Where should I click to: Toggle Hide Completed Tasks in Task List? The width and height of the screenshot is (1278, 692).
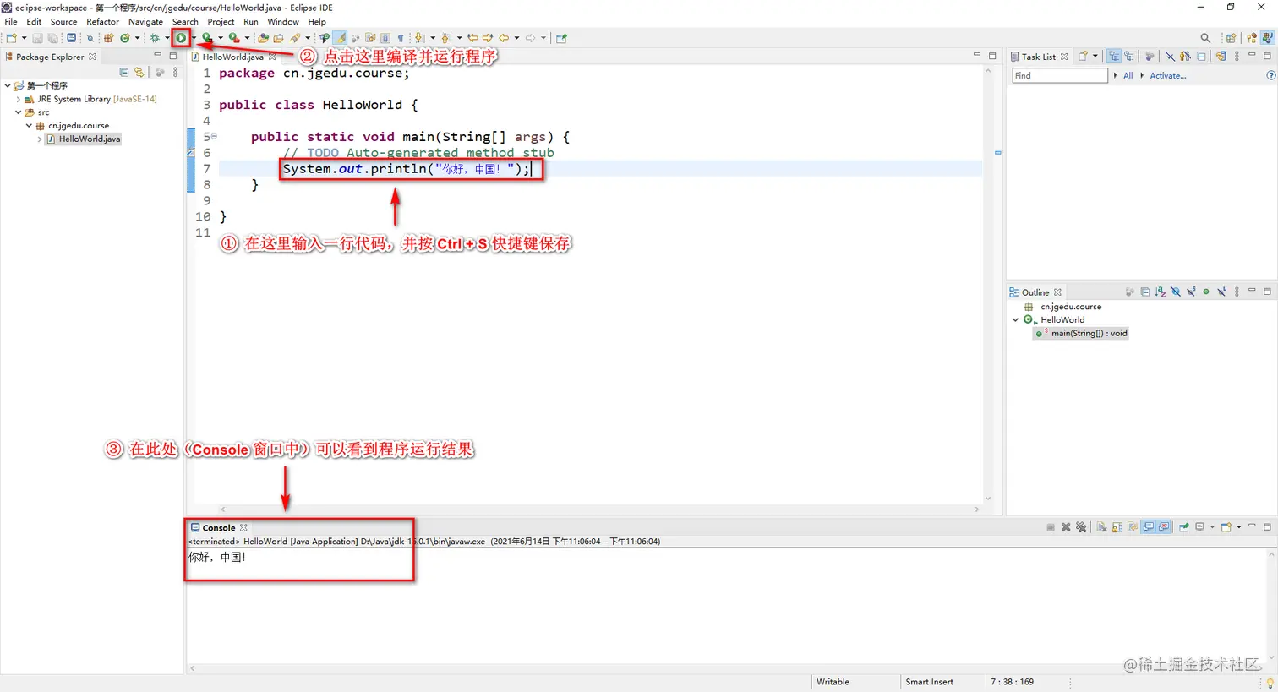click(1171, 57)
